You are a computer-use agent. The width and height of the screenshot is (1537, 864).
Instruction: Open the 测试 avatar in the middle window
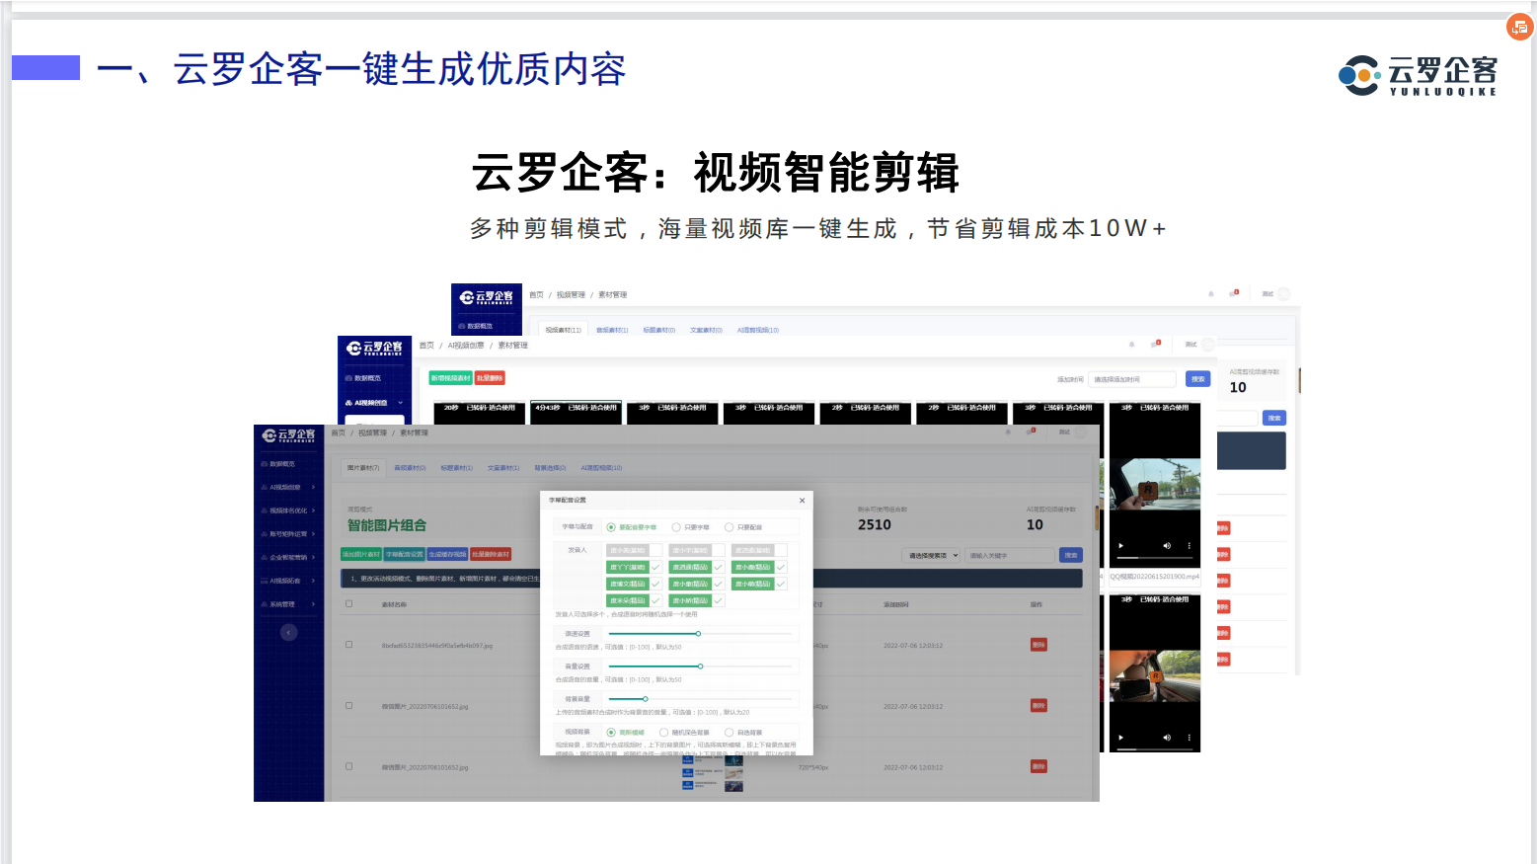point(1207,345)
